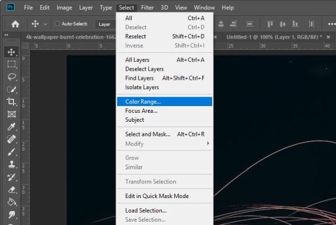This screenshot has width=336, height=225.
Task: Click Align top edges icon in options bar
Action: (x=270, y=24)
